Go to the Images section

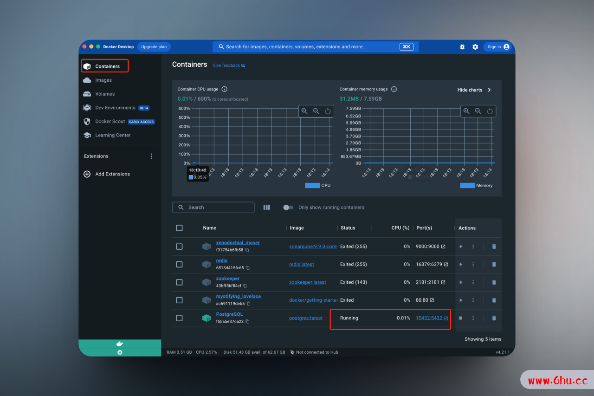(103, 80)
